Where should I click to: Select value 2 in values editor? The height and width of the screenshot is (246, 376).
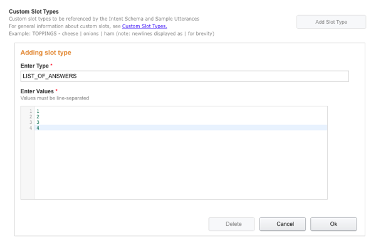coord(38,116)
